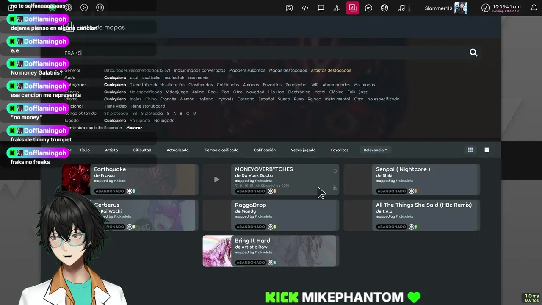Click osu!catch ruleset icon top-left
Viewport: 542px width, 305px height.
coord(84,8)
